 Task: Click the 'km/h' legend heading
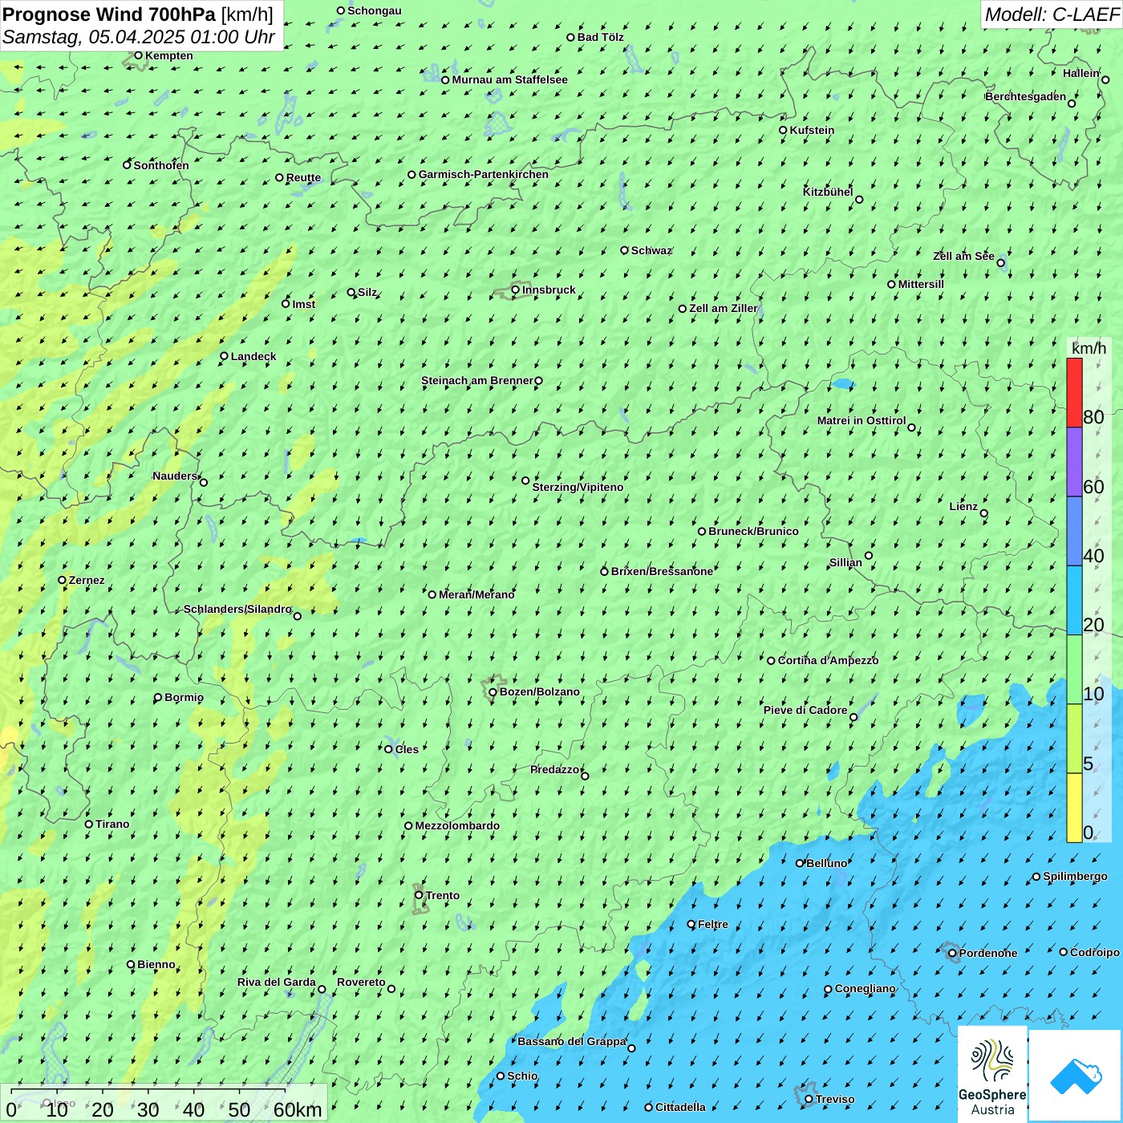pyautogui.click(x=1089, y=348)
